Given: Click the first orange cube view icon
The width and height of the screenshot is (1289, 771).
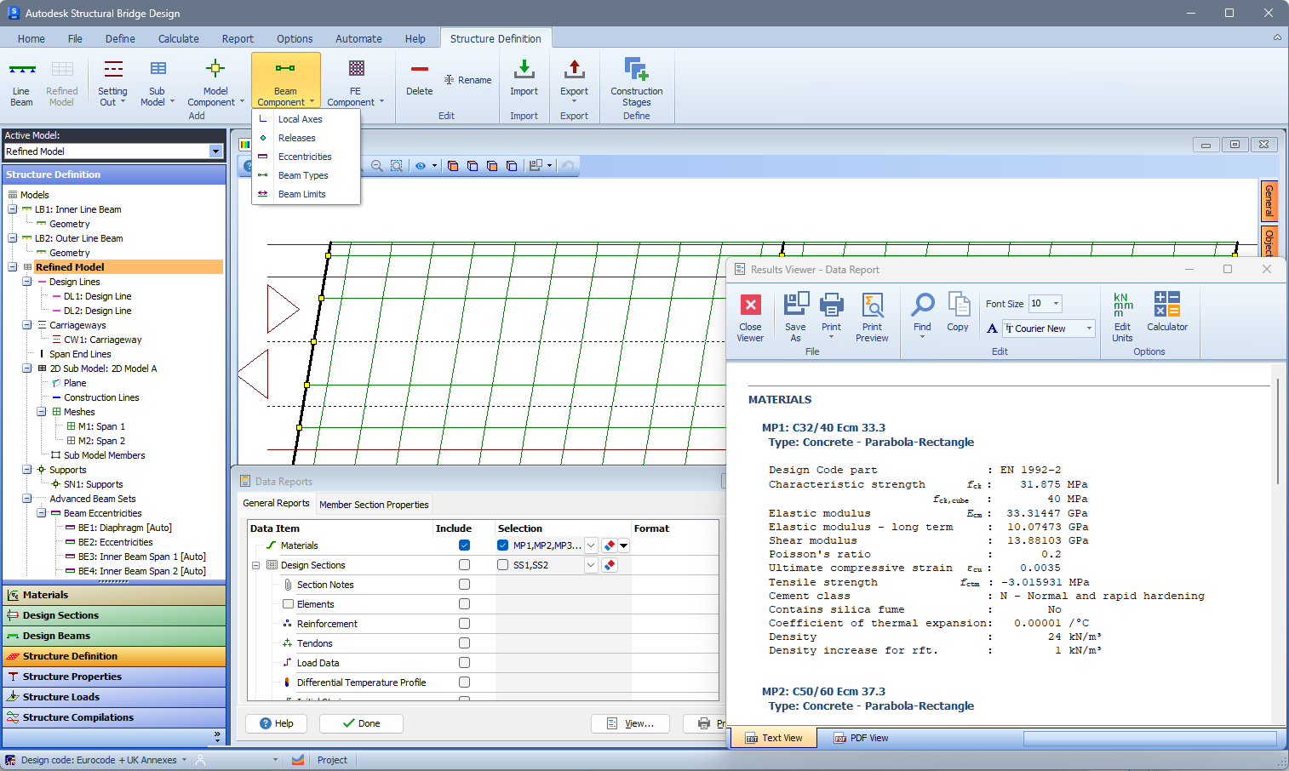Looking at the screenshot, I should tap(453, 166).
